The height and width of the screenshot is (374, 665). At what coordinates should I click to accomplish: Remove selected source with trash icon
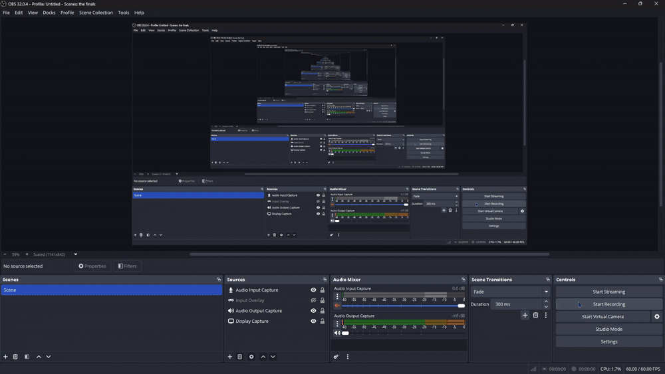click(239, 357)
